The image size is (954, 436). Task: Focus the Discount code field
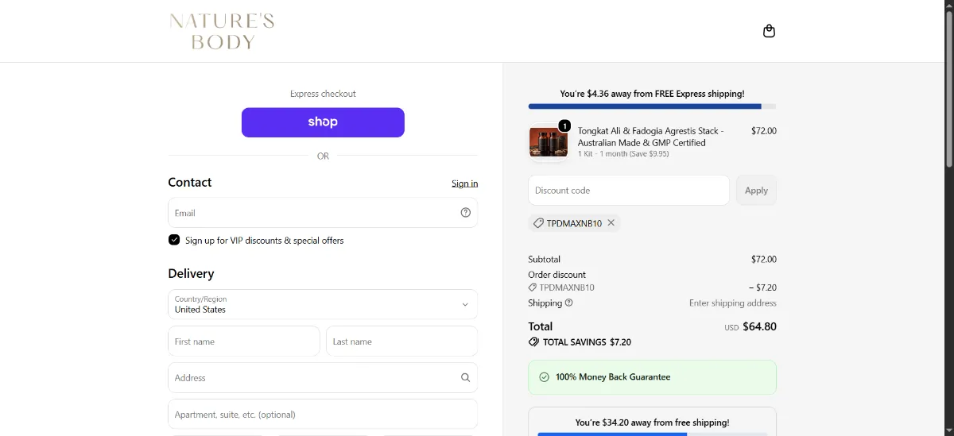[628, 191]
